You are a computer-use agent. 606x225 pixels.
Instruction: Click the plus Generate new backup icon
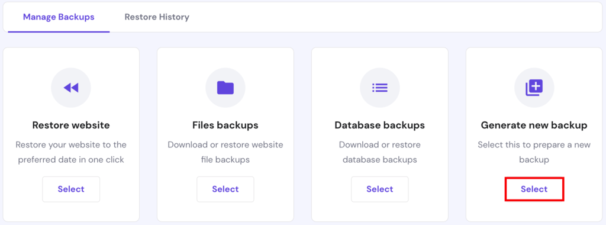tap(534, 88)
